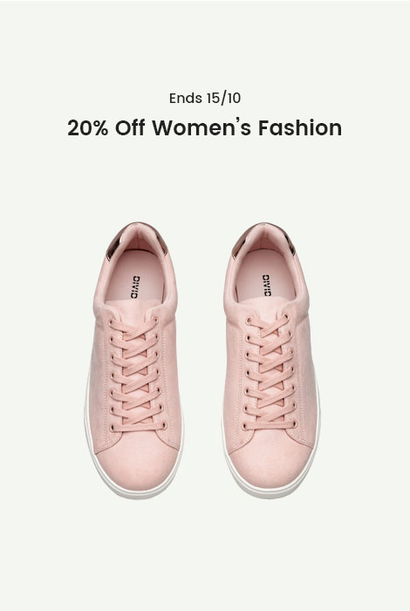Click the DIVIDED logo inside left shoe

135,287
